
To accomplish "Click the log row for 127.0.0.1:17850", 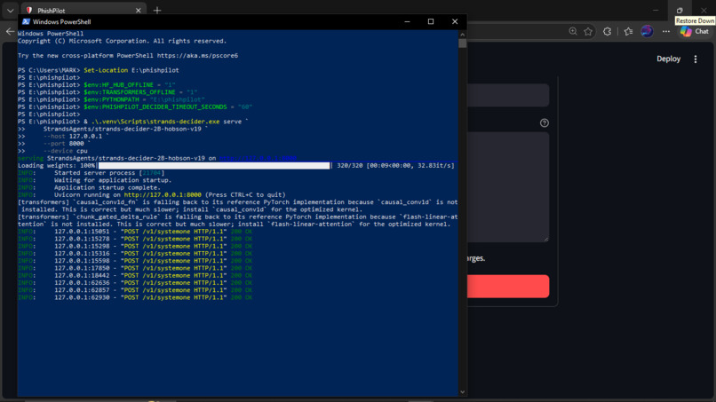I will [x=135, y=268].
